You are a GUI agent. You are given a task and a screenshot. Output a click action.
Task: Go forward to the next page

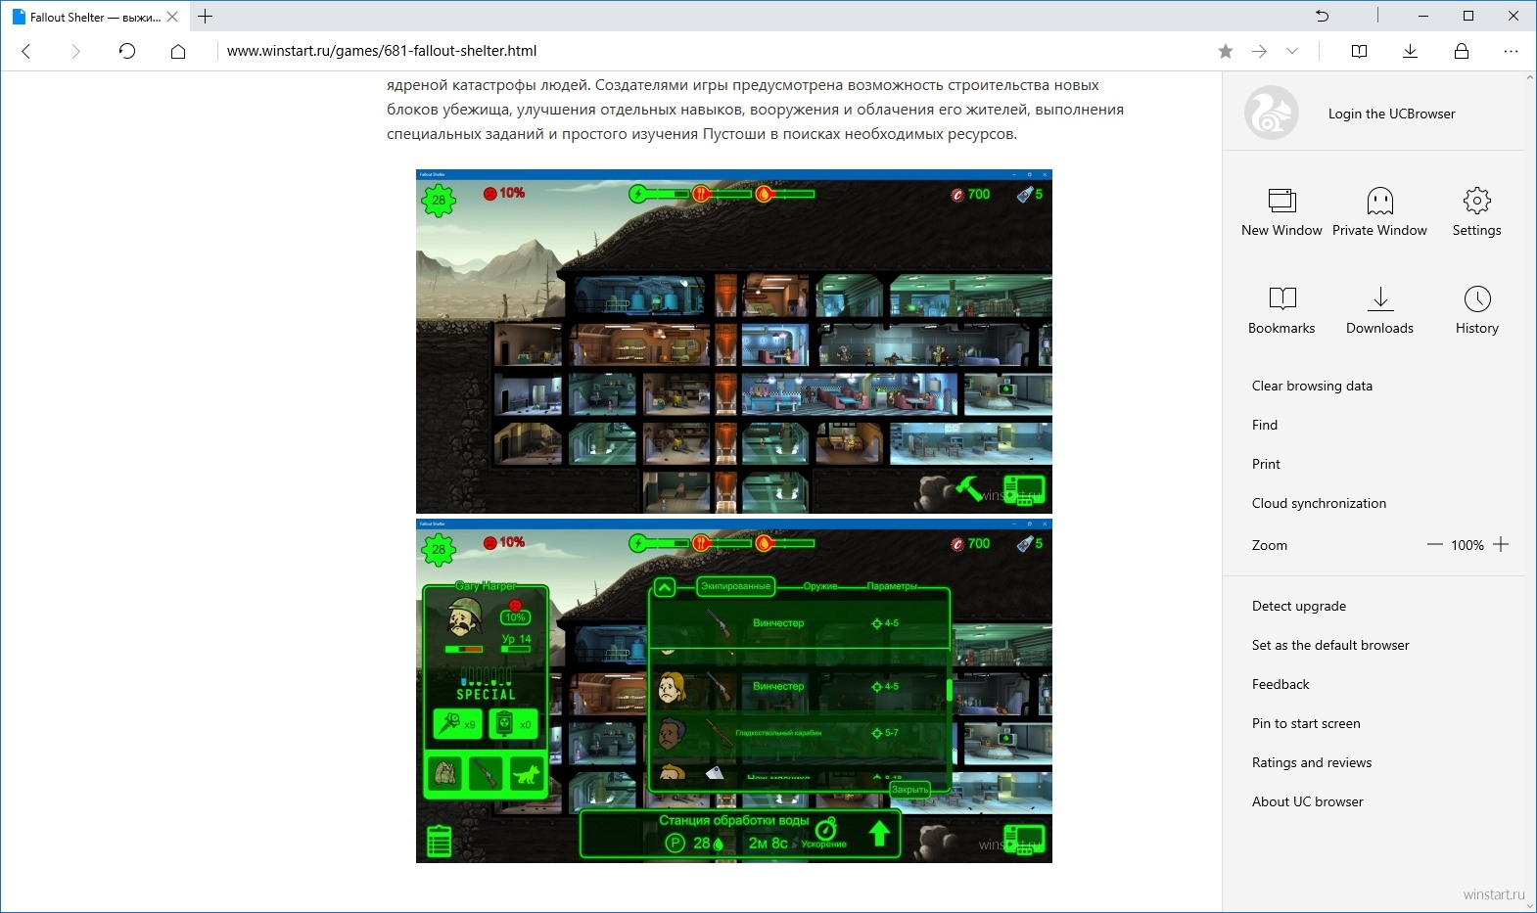pyautogui.click(x=76, y=51)
